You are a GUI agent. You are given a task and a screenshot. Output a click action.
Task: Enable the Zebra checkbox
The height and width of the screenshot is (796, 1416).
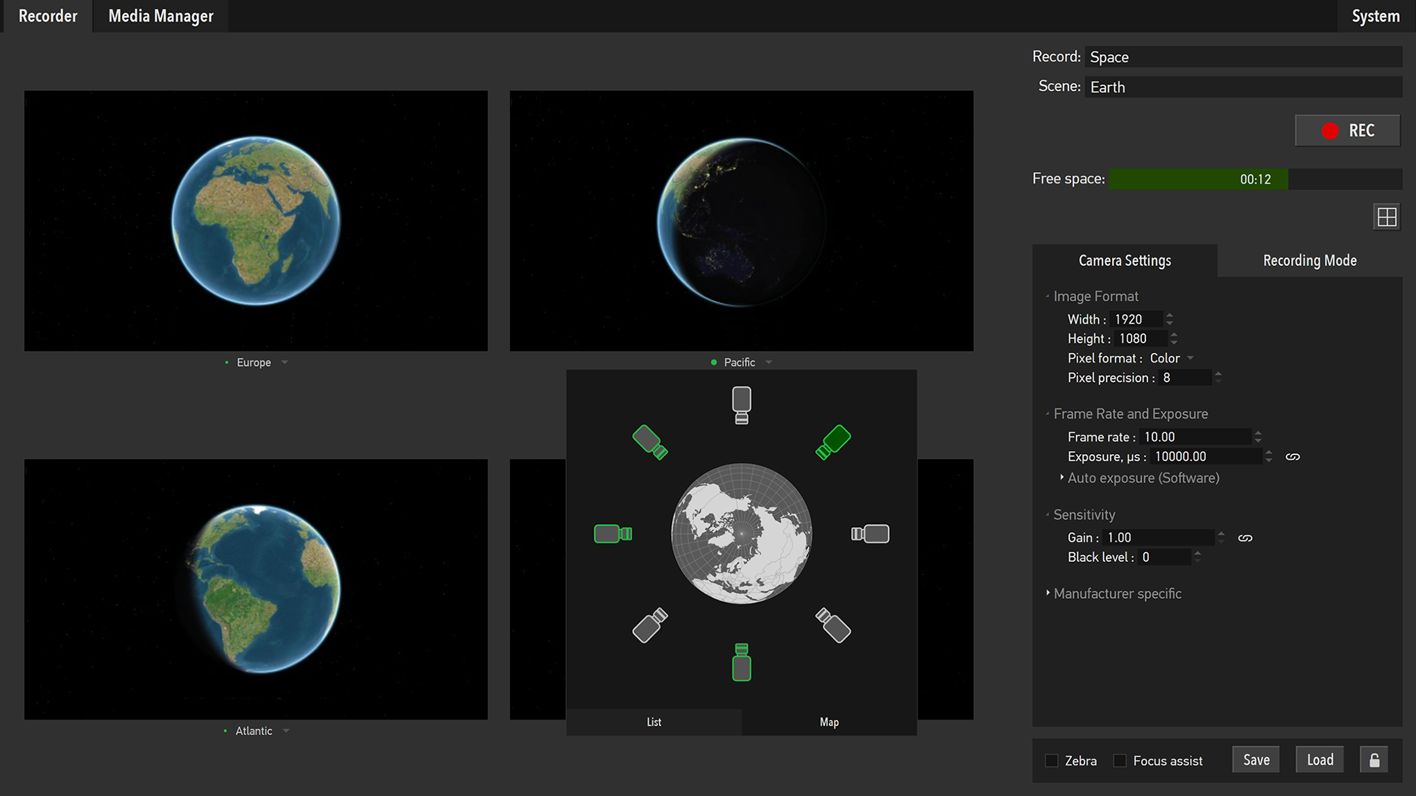tap(1052, 761)
